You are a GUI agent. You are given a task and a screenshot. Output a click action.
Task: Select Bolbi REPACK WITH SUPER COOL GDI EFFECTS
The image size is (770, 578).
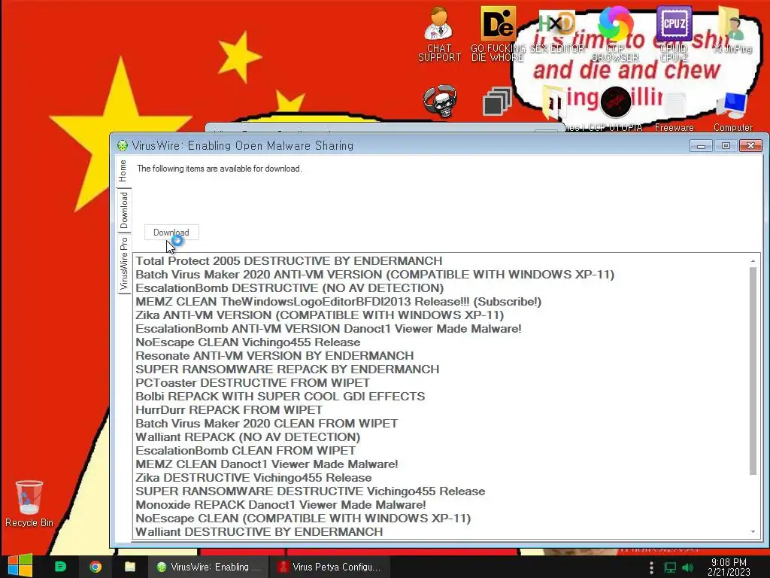(280, 396)
